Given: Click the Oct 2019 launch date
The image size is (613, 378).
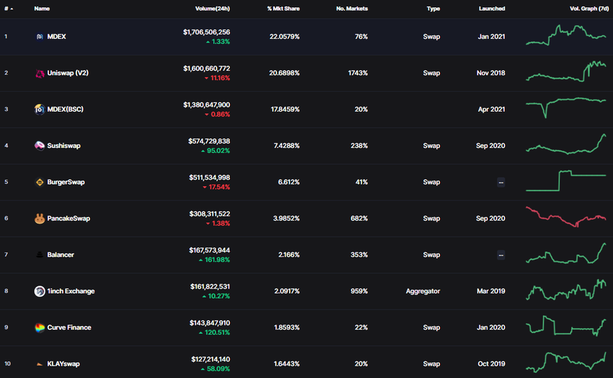Looking at the screenshot, I should point(491,364).
